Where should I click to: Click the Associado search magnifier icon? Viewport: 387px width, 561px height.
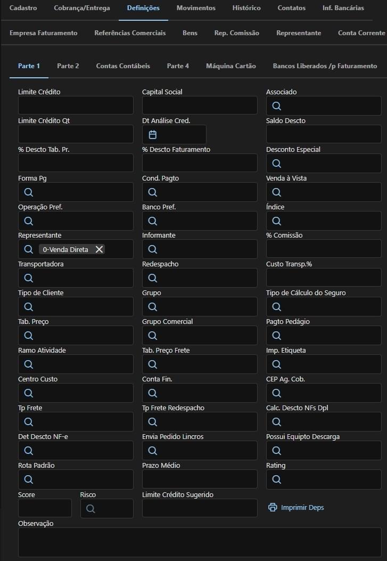[x=277, y=106]
